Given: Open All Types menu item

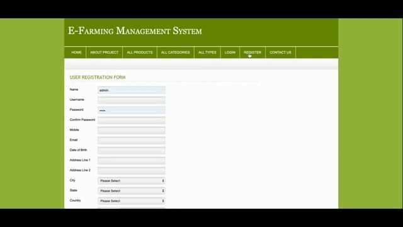Looking at the screenshot, I should pyautogui.click(x=207, y=52).
